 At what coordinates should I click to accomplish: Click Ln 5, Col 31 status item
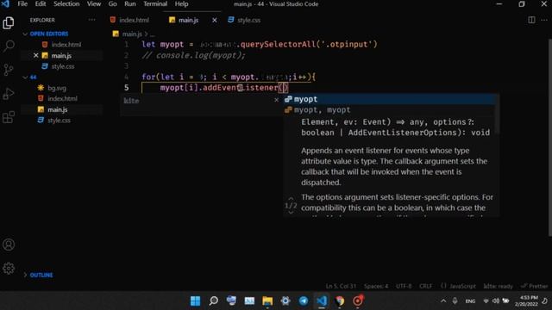pyautogui.click(x=341, y=286)
